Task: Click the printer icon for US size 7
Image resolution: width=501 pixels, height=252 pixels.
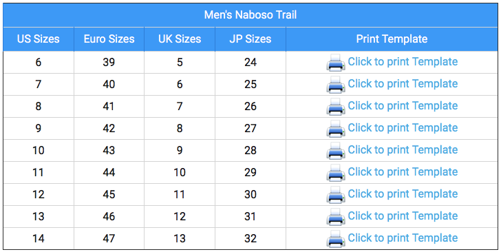Action: point(336,85)
